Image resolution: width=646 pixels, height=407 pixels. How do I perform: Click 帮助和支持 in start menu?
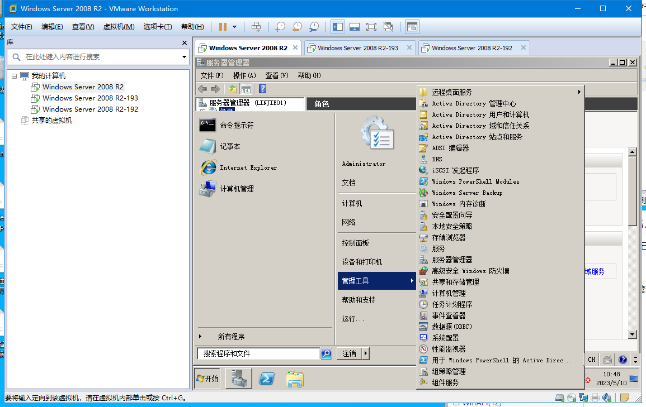[359, 300]
